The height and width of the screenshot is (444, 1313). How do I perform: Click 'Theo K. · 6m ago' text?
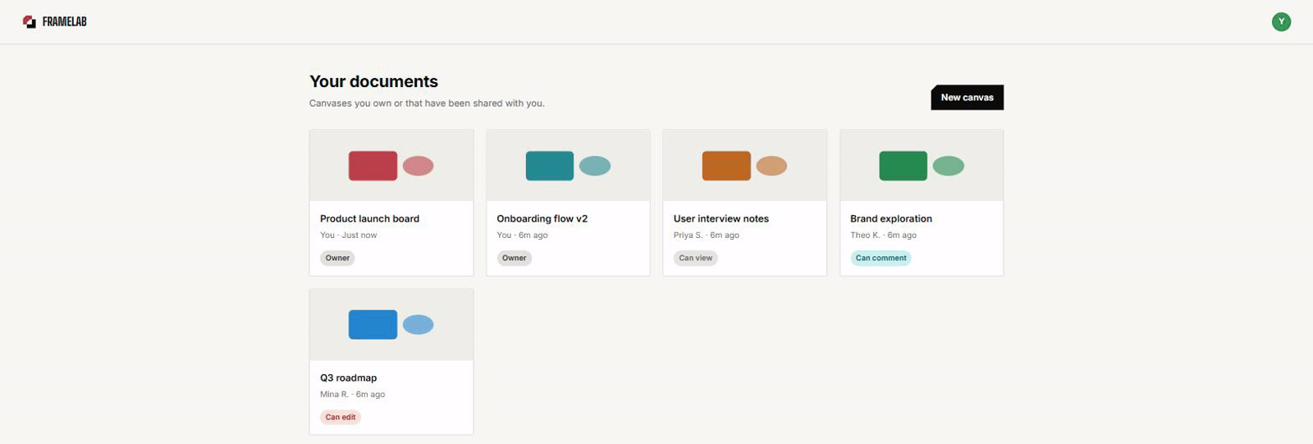tap(884, 236)
